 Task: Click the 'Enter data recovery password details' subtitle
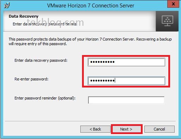tap(45, 24)
